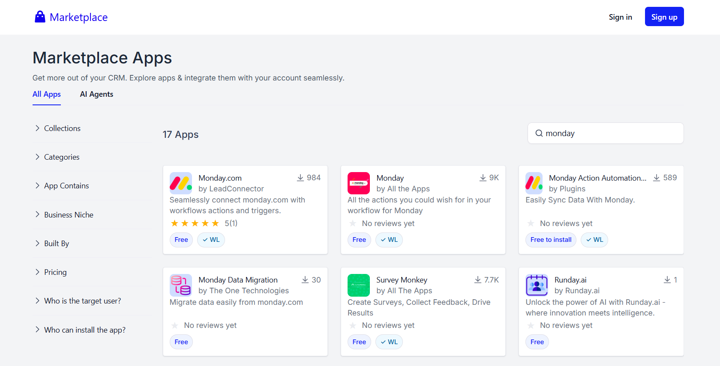Click the grey star on Monday Action Automation card

click(531, 223)
